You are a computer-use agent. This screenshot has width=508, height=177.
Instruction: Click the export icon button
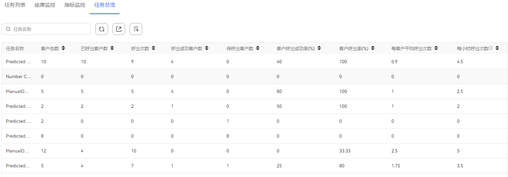click(x=119, y=29)
